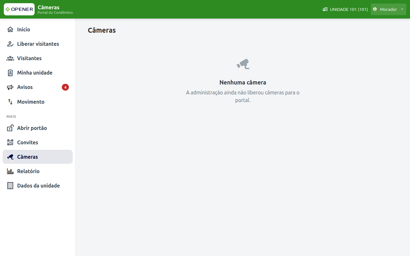
Task: Open Avisos notices
Action: click(37, 87)
